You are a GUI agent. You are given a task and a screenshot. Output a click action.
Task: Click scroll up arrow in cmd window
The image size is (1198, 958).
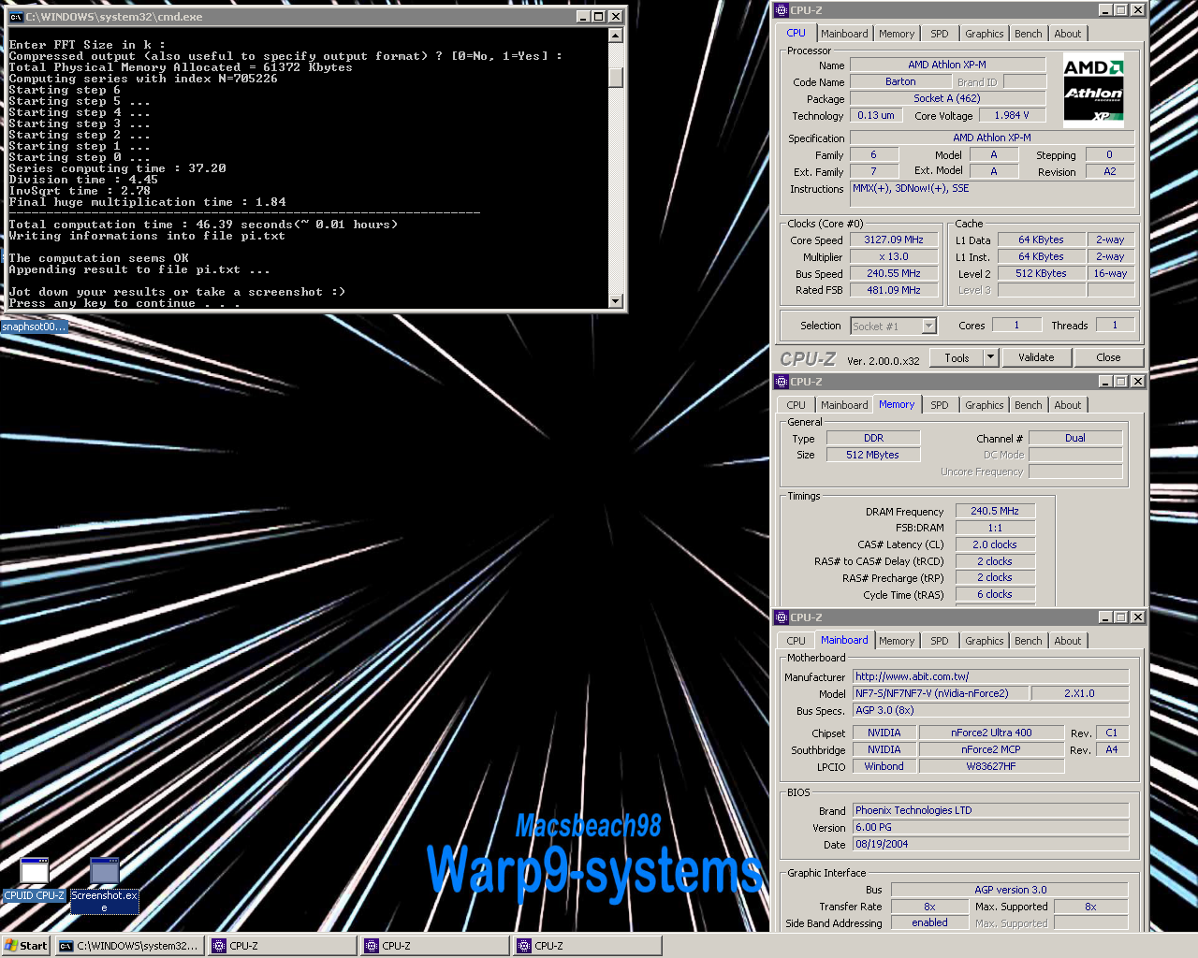point(616,35)
